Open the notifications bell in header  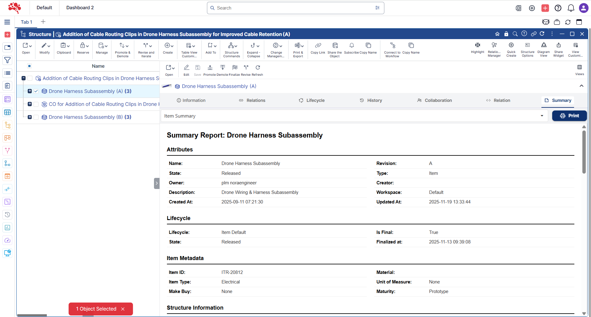[x=571, y=8]
